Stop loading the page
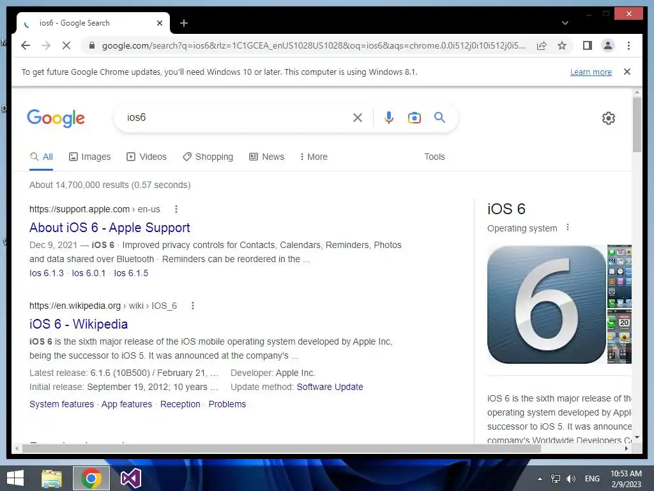The width and height of the screenshot is (654, 491). [66, 45]
